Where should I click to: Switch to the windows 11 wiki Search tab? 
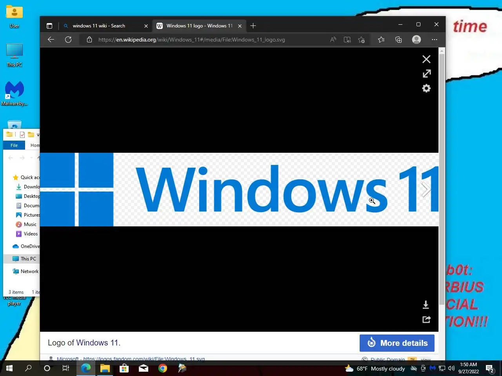[x=106, y=26]
